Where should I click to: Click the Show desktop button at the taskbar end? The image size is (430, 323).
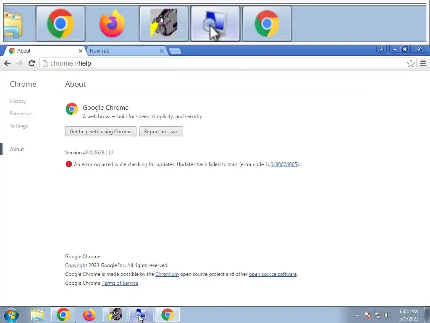coord(427,315)
